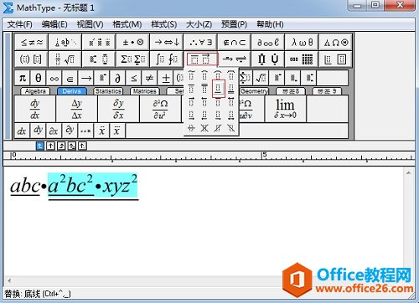Expand the operator symbols ±•⊗ palette
This screenshot has height=303, width=419.
[133, 42]
